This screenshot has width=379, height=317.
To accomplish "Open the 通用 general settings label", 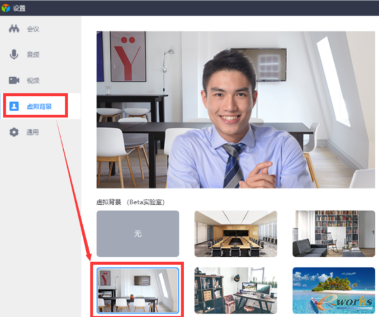I will [33, 132].
